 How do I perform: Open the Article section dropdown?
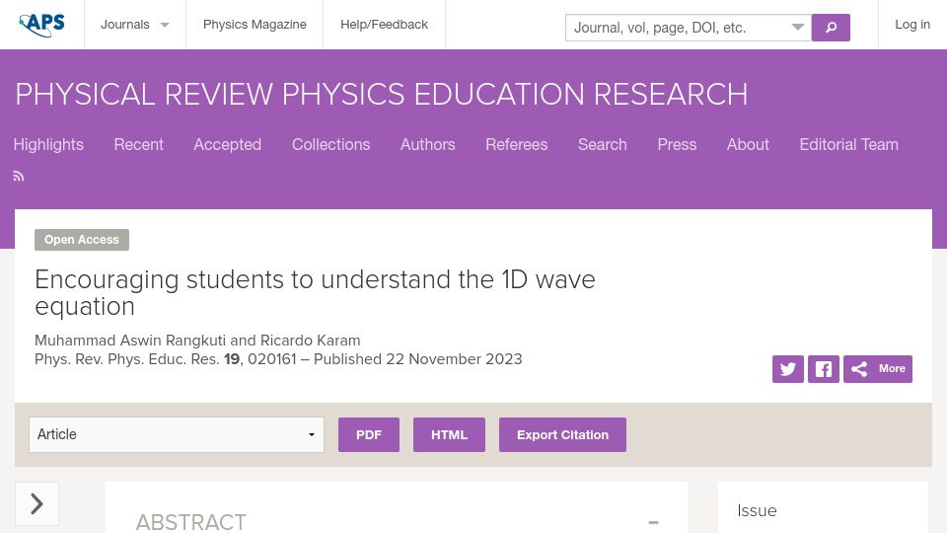[x=177, y=434]
